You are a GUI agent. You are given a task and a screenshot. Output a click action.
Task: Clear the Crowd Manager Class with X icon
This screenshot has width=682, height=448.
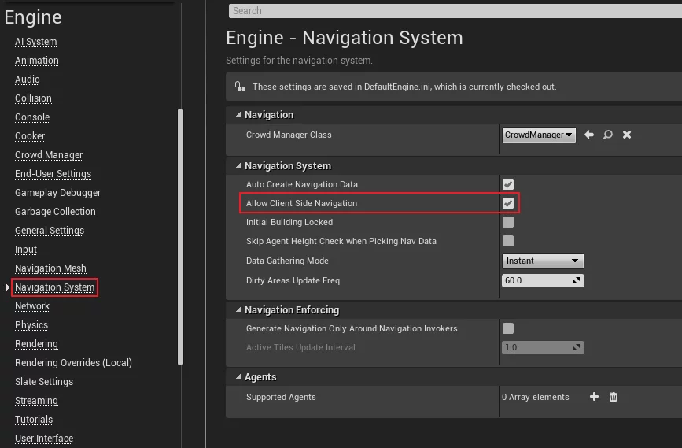(627, 135)
